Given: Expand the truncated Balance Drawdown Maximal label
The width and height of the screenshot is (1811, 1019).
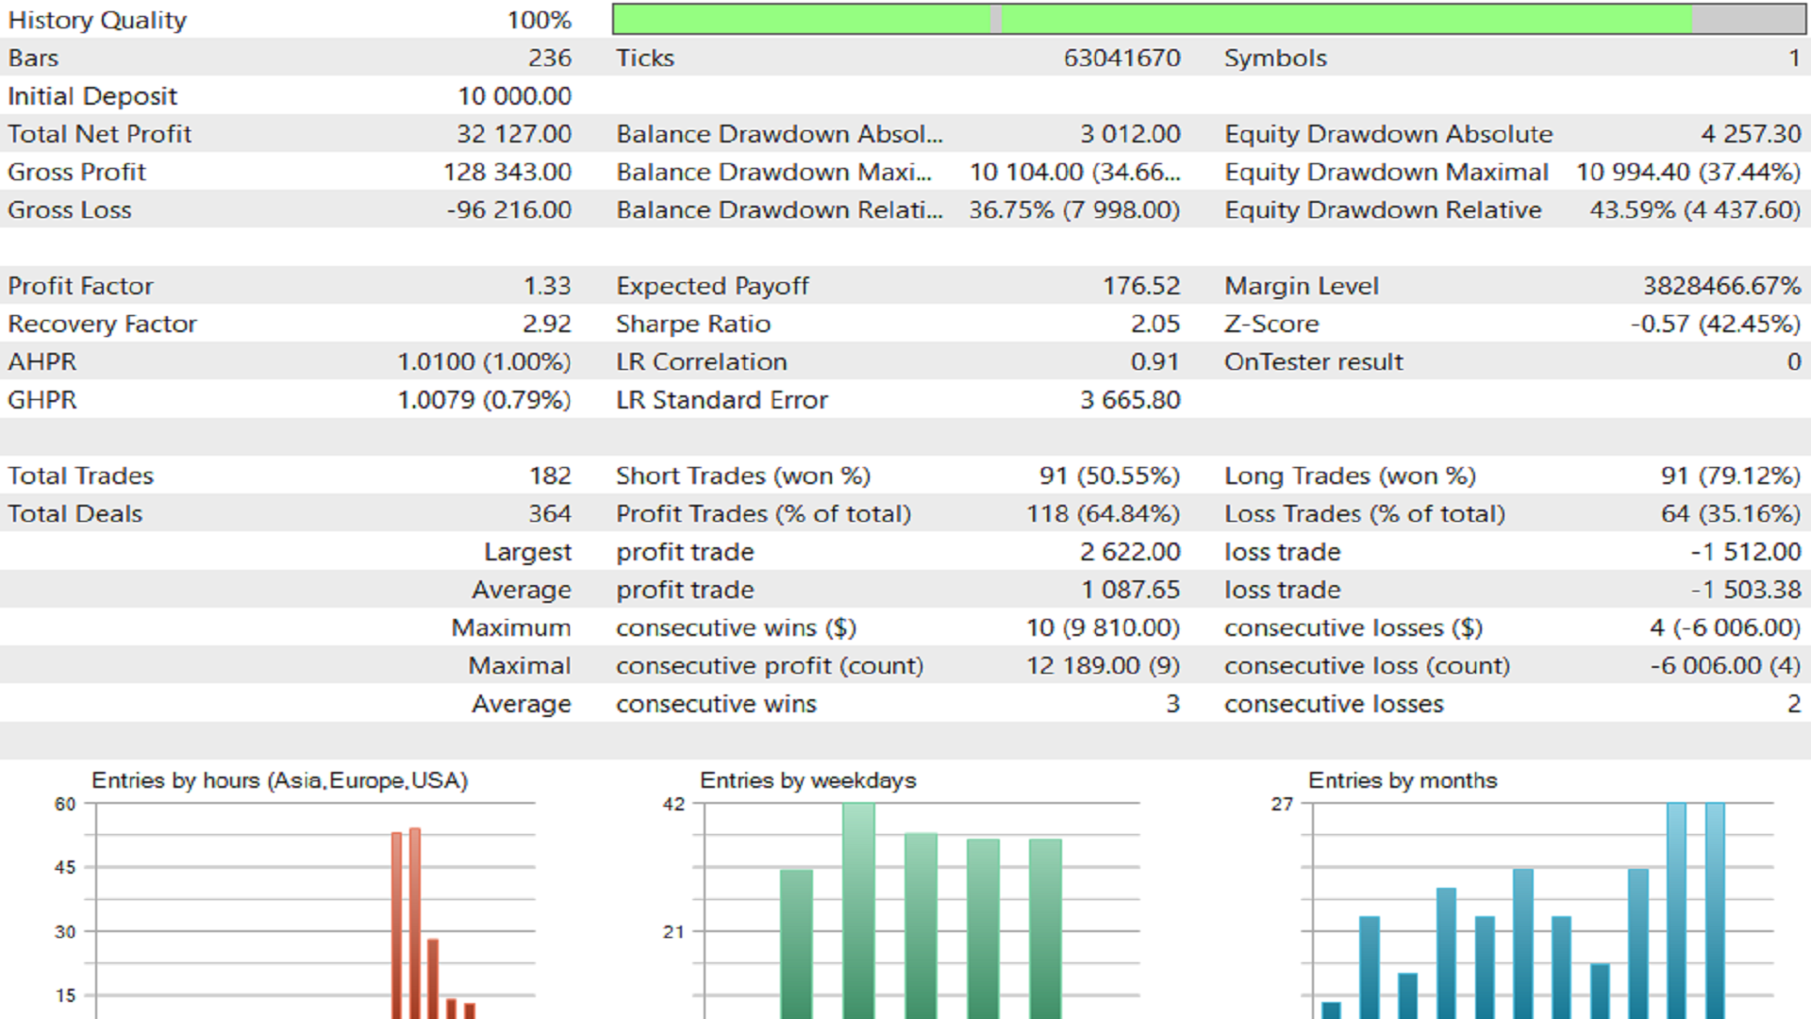Looking at the screenshot, I should 773,172.
